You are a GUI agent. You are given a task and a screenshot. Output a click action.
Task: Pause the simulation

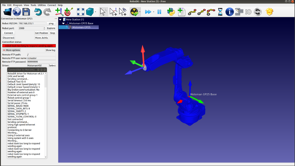[159, 12]
